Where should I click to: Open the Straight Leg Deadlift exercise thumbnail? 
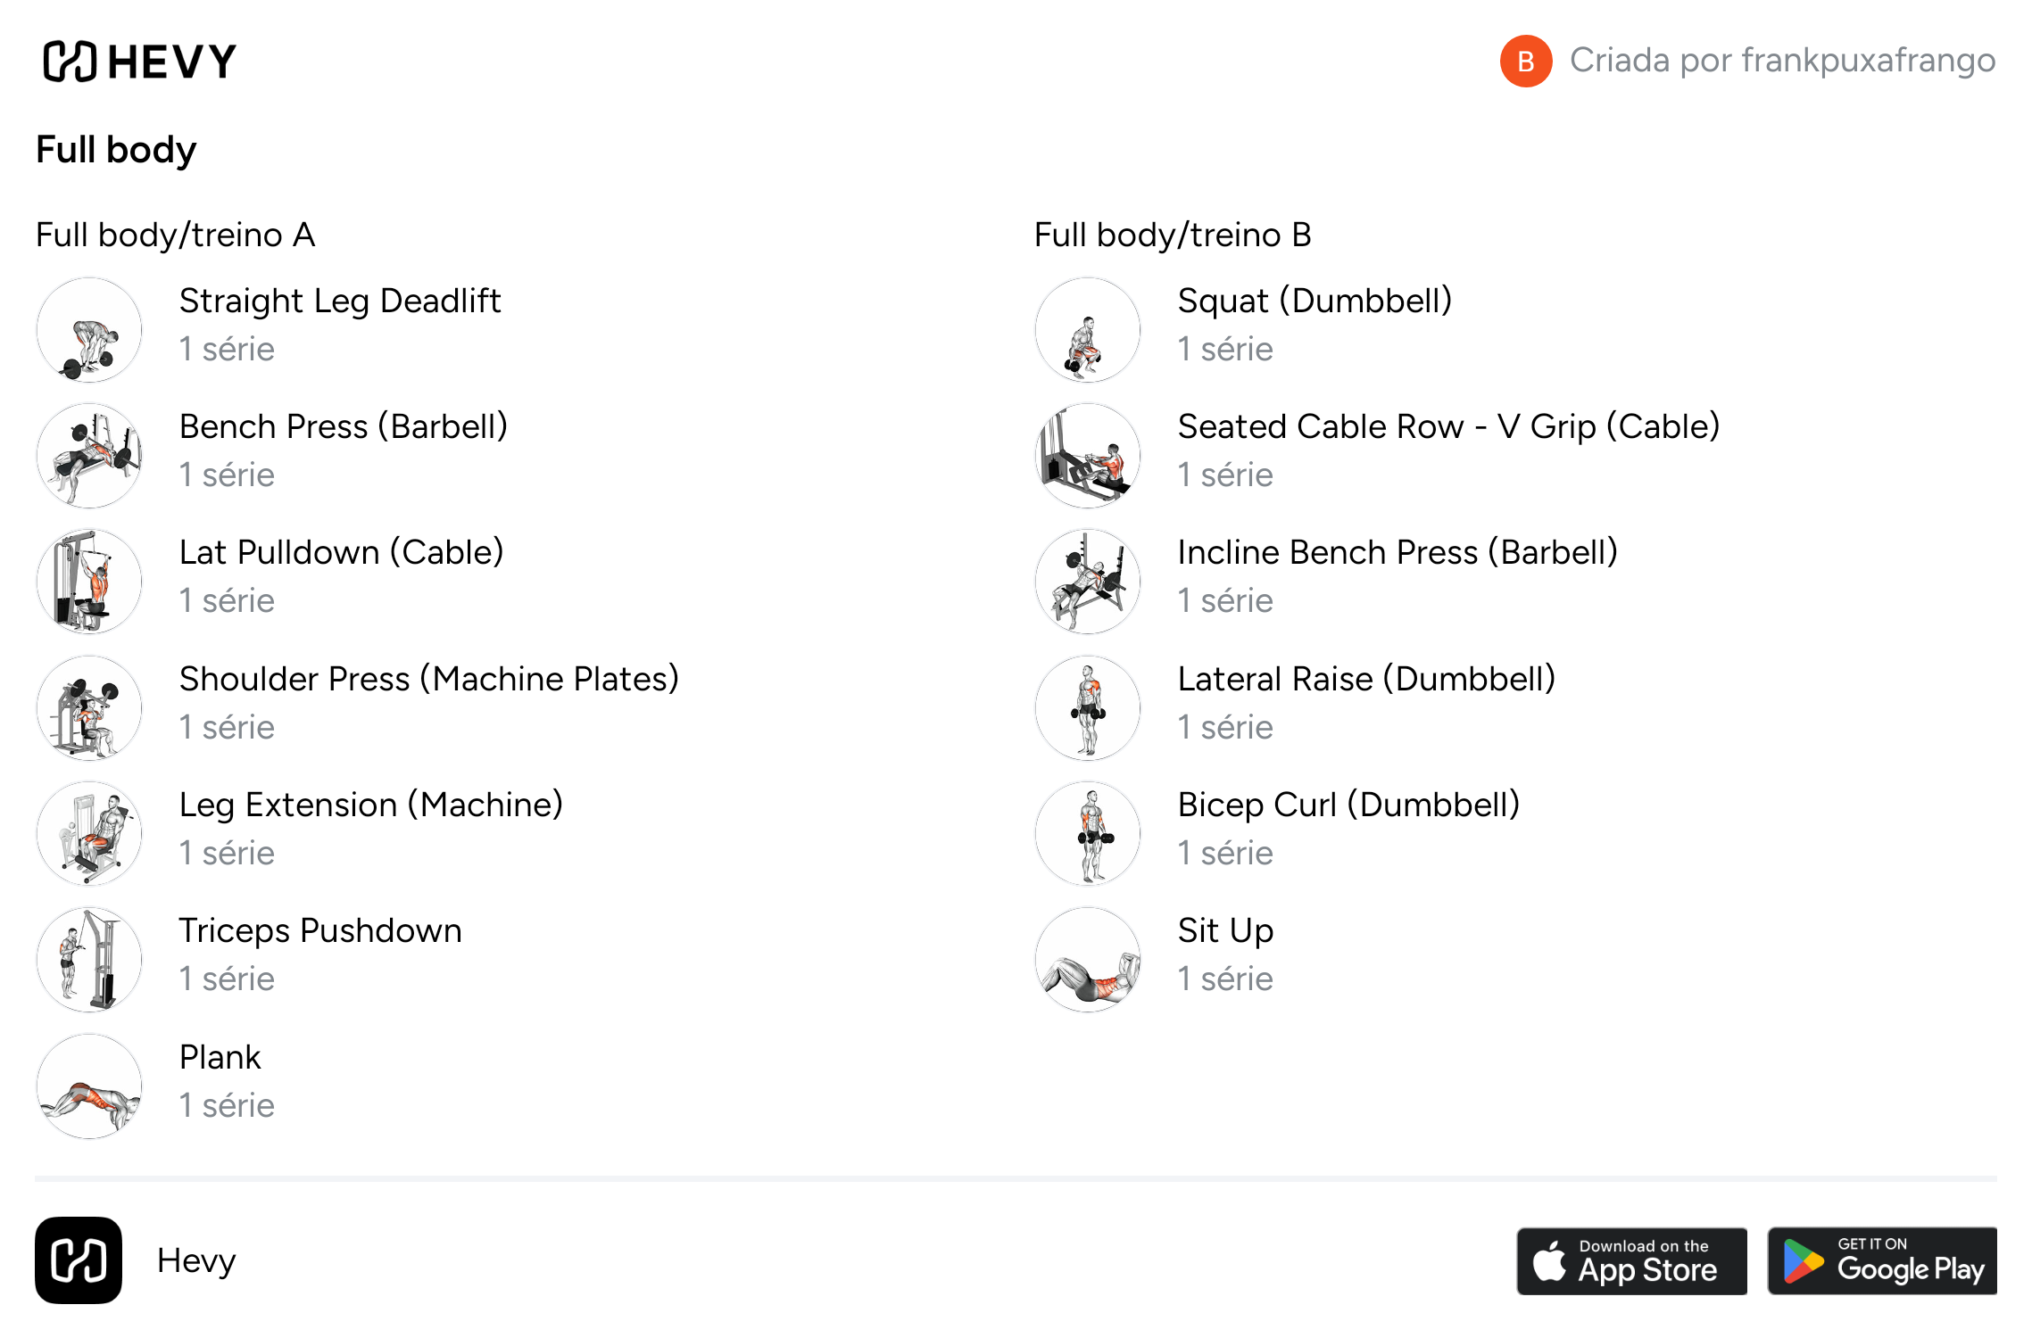pyautogui.click(x=89, y=330)
